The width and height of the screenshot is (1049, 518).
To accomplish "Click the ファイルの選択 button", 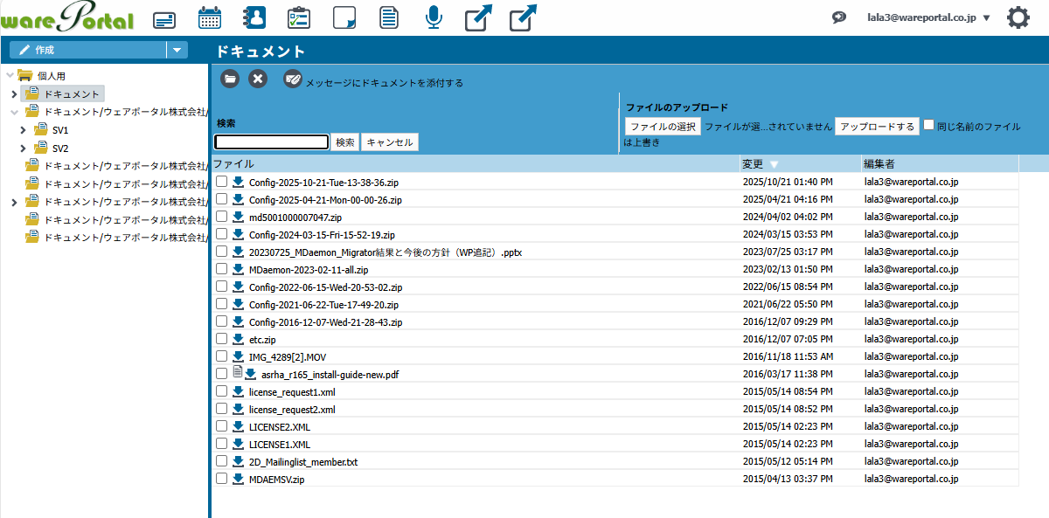I will (x=663, y=127).
